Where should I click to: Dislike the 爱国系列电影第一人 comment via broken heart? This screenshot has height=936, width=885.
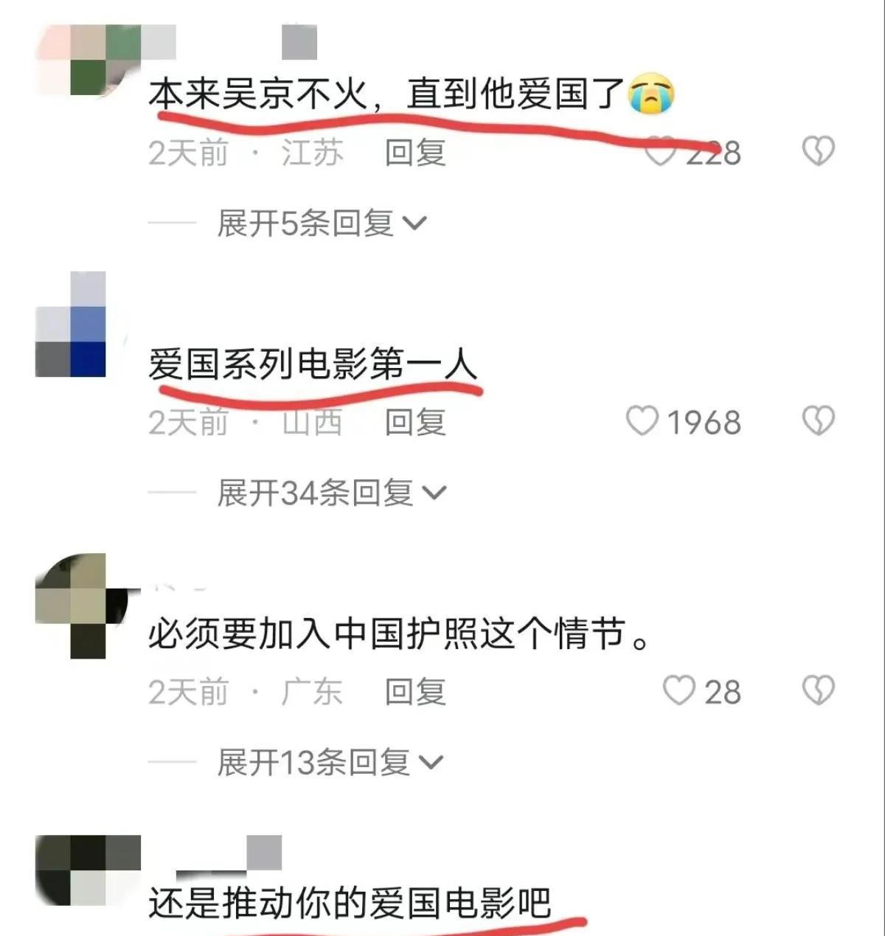coord(818,421)
